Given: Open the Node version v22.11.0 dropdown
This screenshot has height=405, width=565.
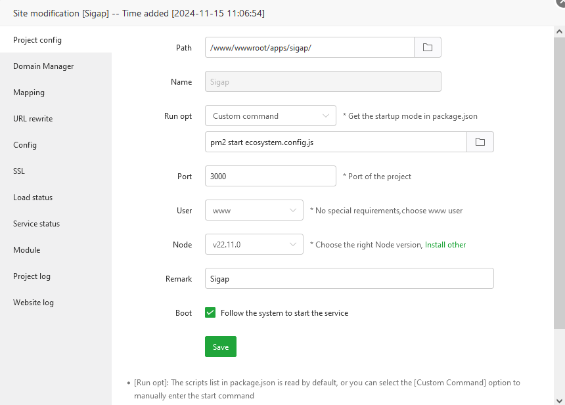Looking at the screenshot, I should point(254,244).
